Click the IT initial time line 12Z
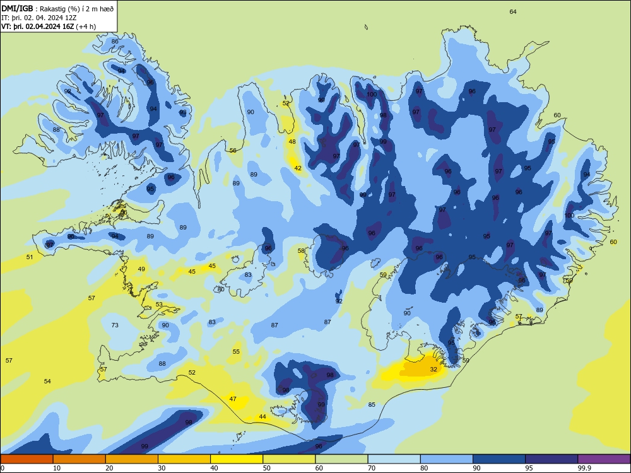 pyautogui.click(x=38, y=18)
